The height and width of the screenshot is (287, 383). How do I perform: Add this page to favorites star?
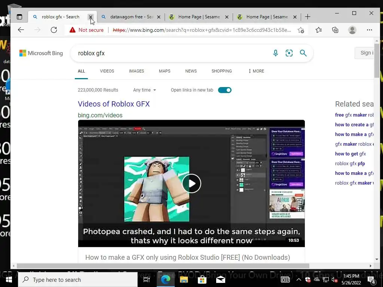point(301,30)
